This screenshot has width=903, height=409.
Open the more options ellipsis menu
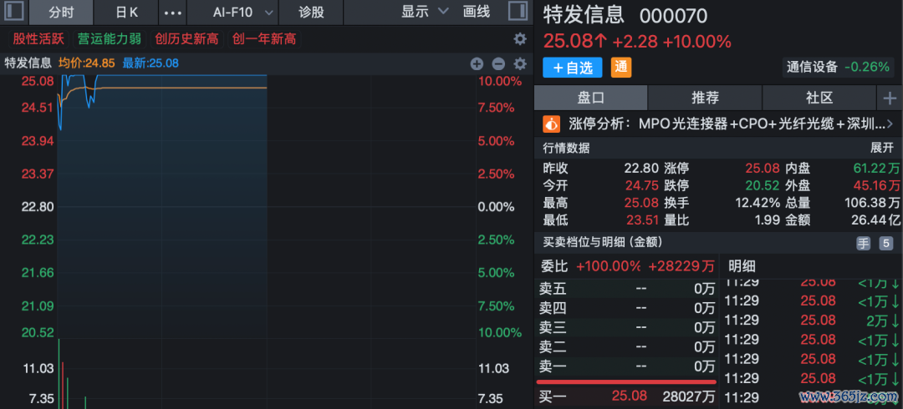point(173,12)
